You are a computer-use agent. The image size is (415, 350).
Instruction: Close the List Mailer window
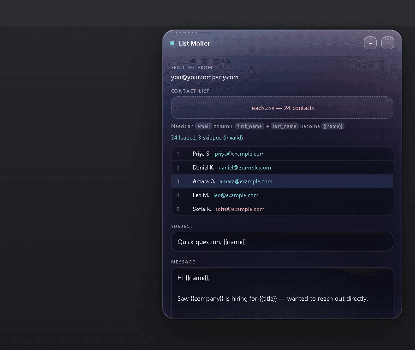point(387,43)
